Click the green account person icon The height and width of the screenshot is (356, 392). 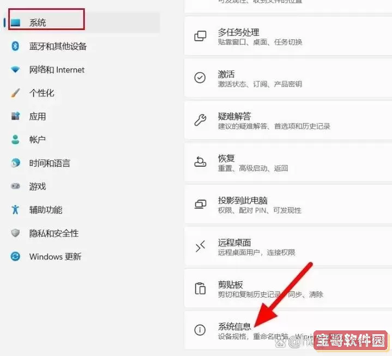(15, 140)
